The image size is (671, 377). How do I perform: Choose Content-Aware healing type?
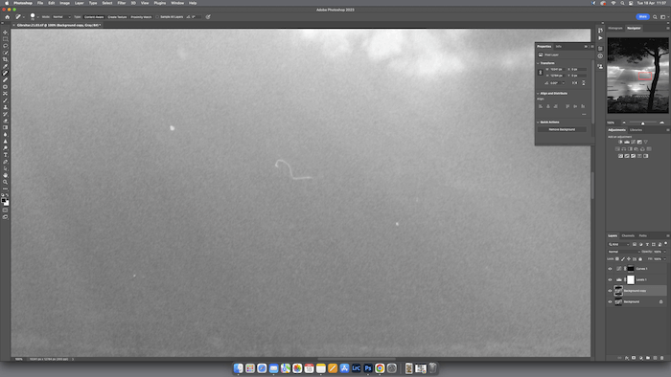[94, 17]
